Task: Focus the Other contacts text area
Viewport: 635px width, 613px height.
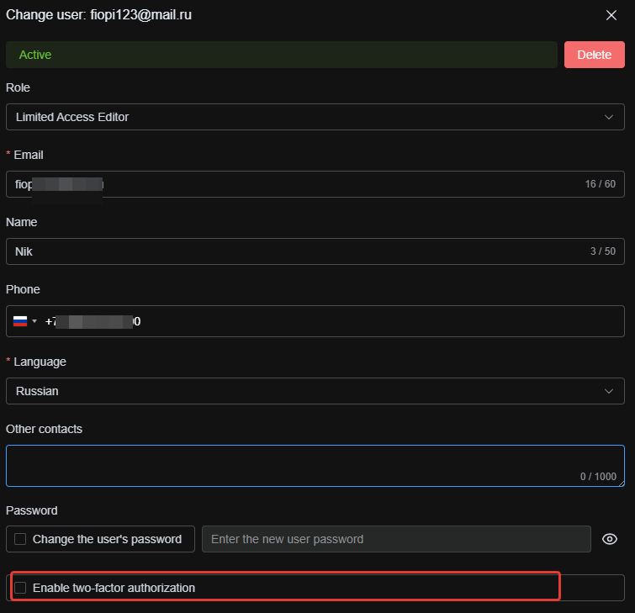Action: pos(315,466)
